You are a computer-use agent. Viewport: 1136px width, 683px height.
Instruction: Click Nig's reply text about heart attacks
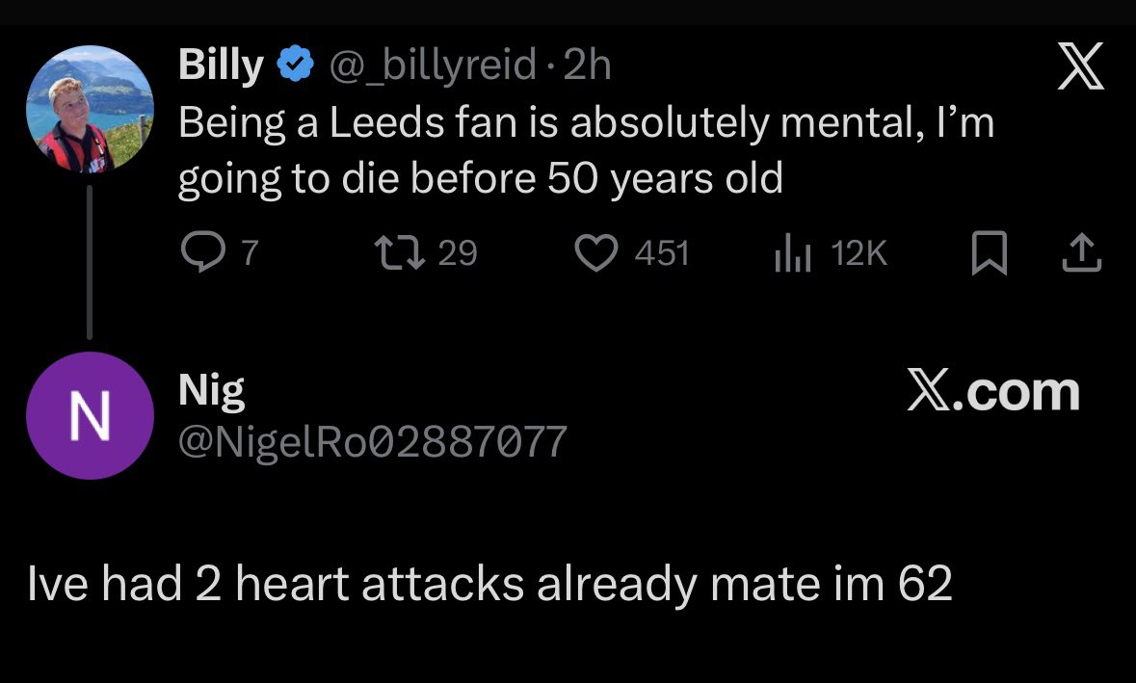(490, 584)
